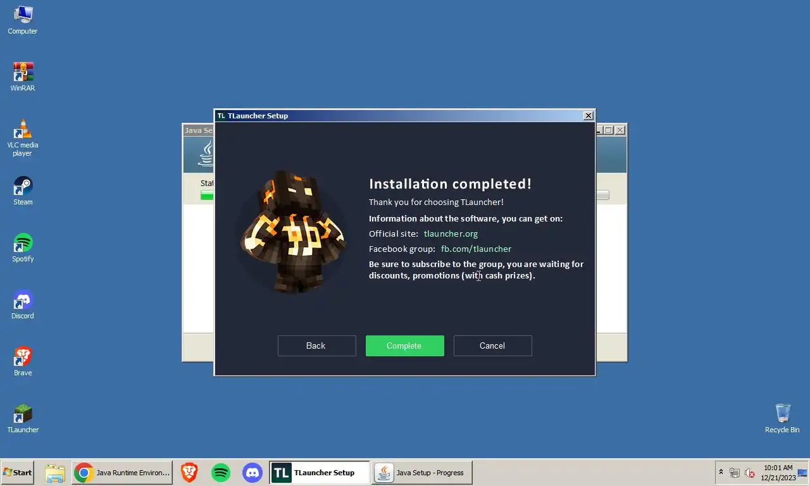The image size is (810, 486).
Task: Click the TLauncher character mascot image
Action: [294, 231]
